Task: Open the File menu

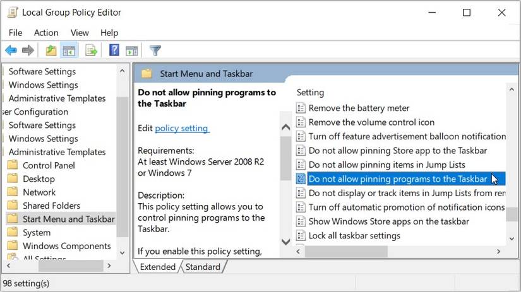Action: (x=15, y=33)
